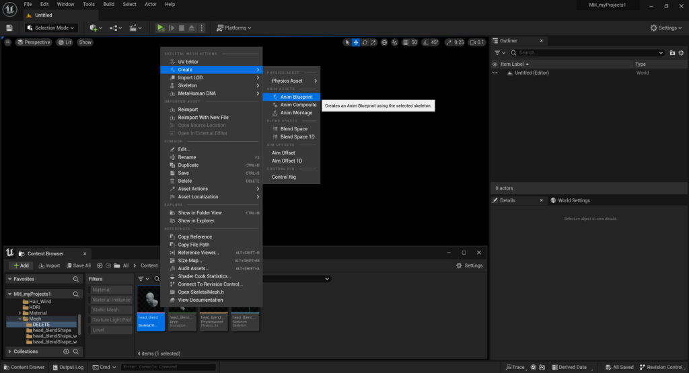Image resolution: width=689 pixels, height=373 pixels.
Task: Open Content Browser Settings
Action: coord(469,265)
